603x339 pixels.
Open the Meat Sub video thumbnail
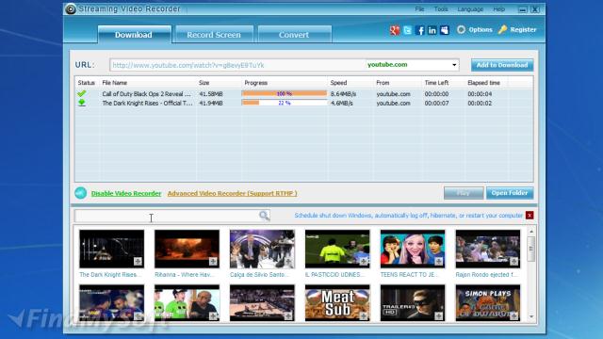coord(337,303)
